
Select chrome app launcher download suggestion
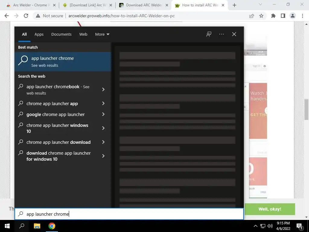tap(58, 142)
